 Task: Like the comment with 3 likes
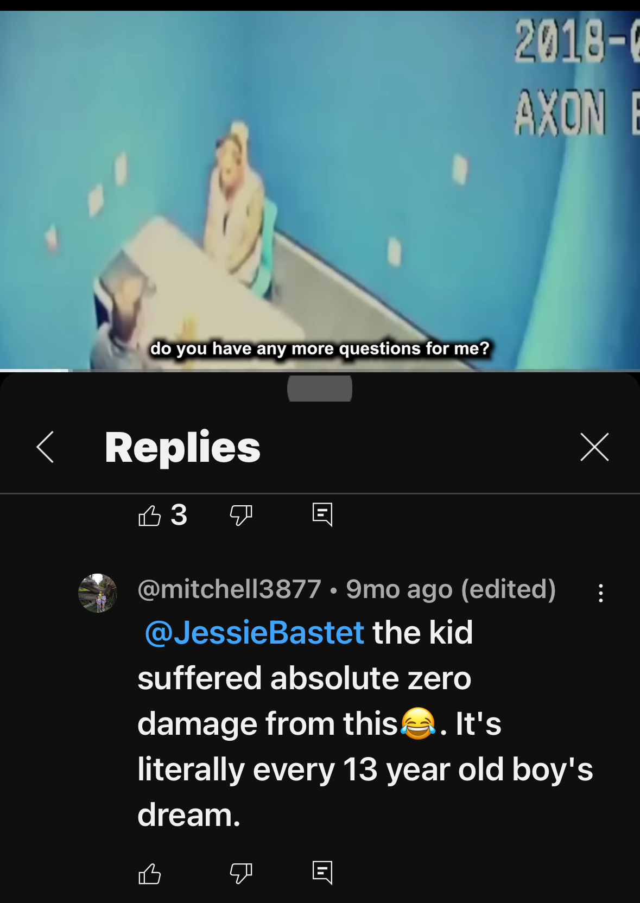coord(149,515)
